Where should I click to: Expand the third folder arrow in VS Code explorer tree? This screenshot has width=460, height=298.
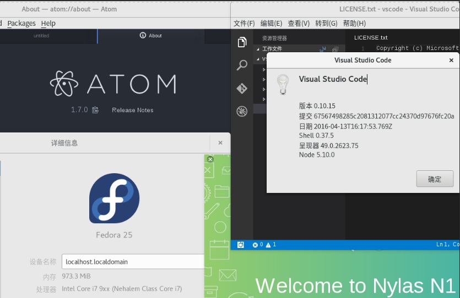[x=264, y=89]
